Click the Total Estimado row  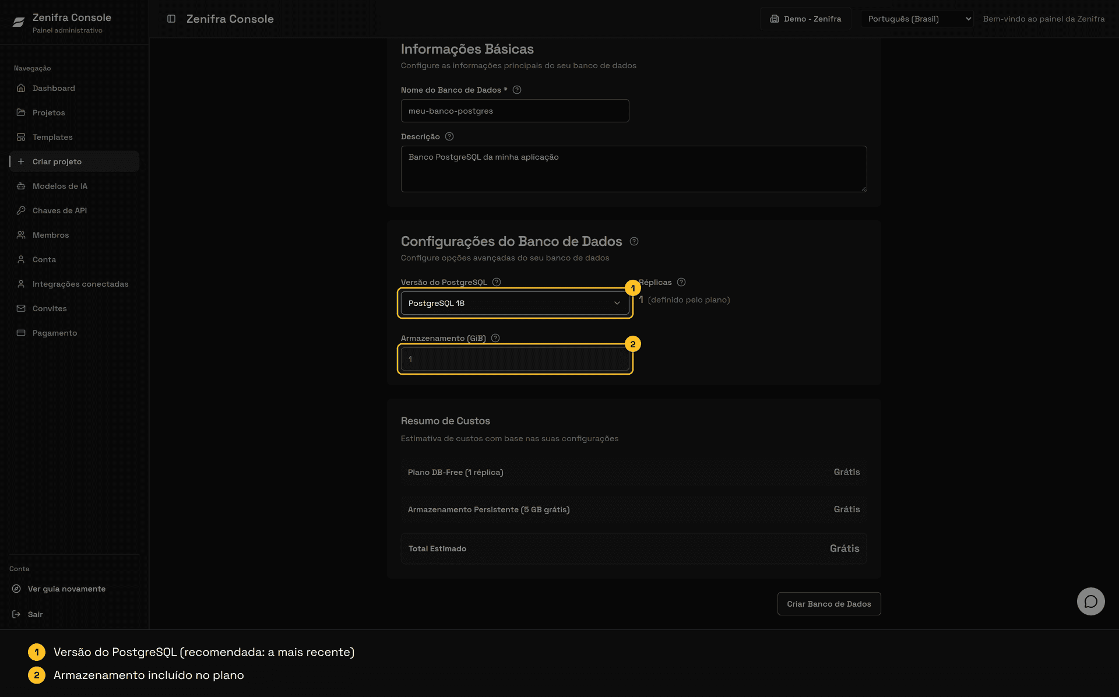pos(634,548)
